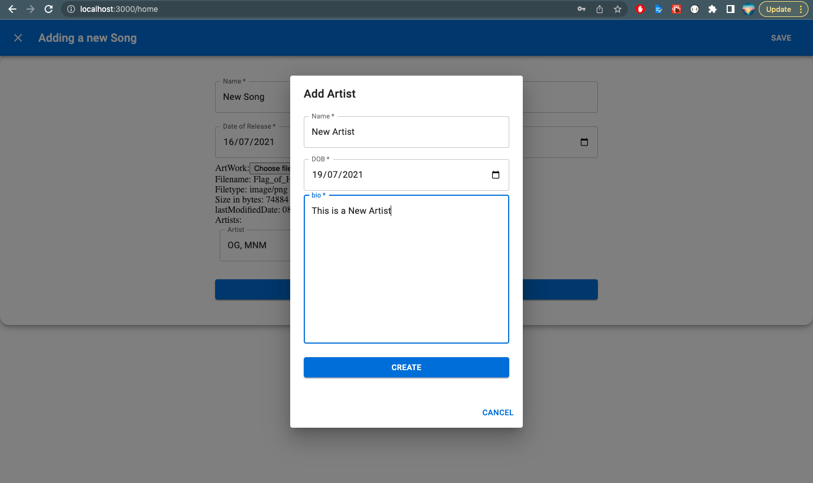This screenshot has width=813, height=483.
Task: Bookmark the page with the star icon
Action: [x=617, y=9]
